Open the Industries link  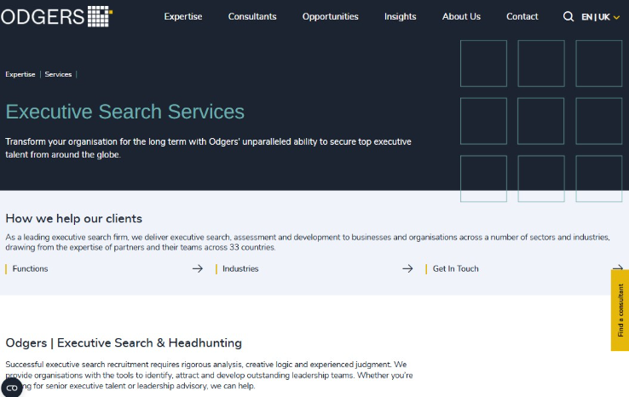pos(240,268)
